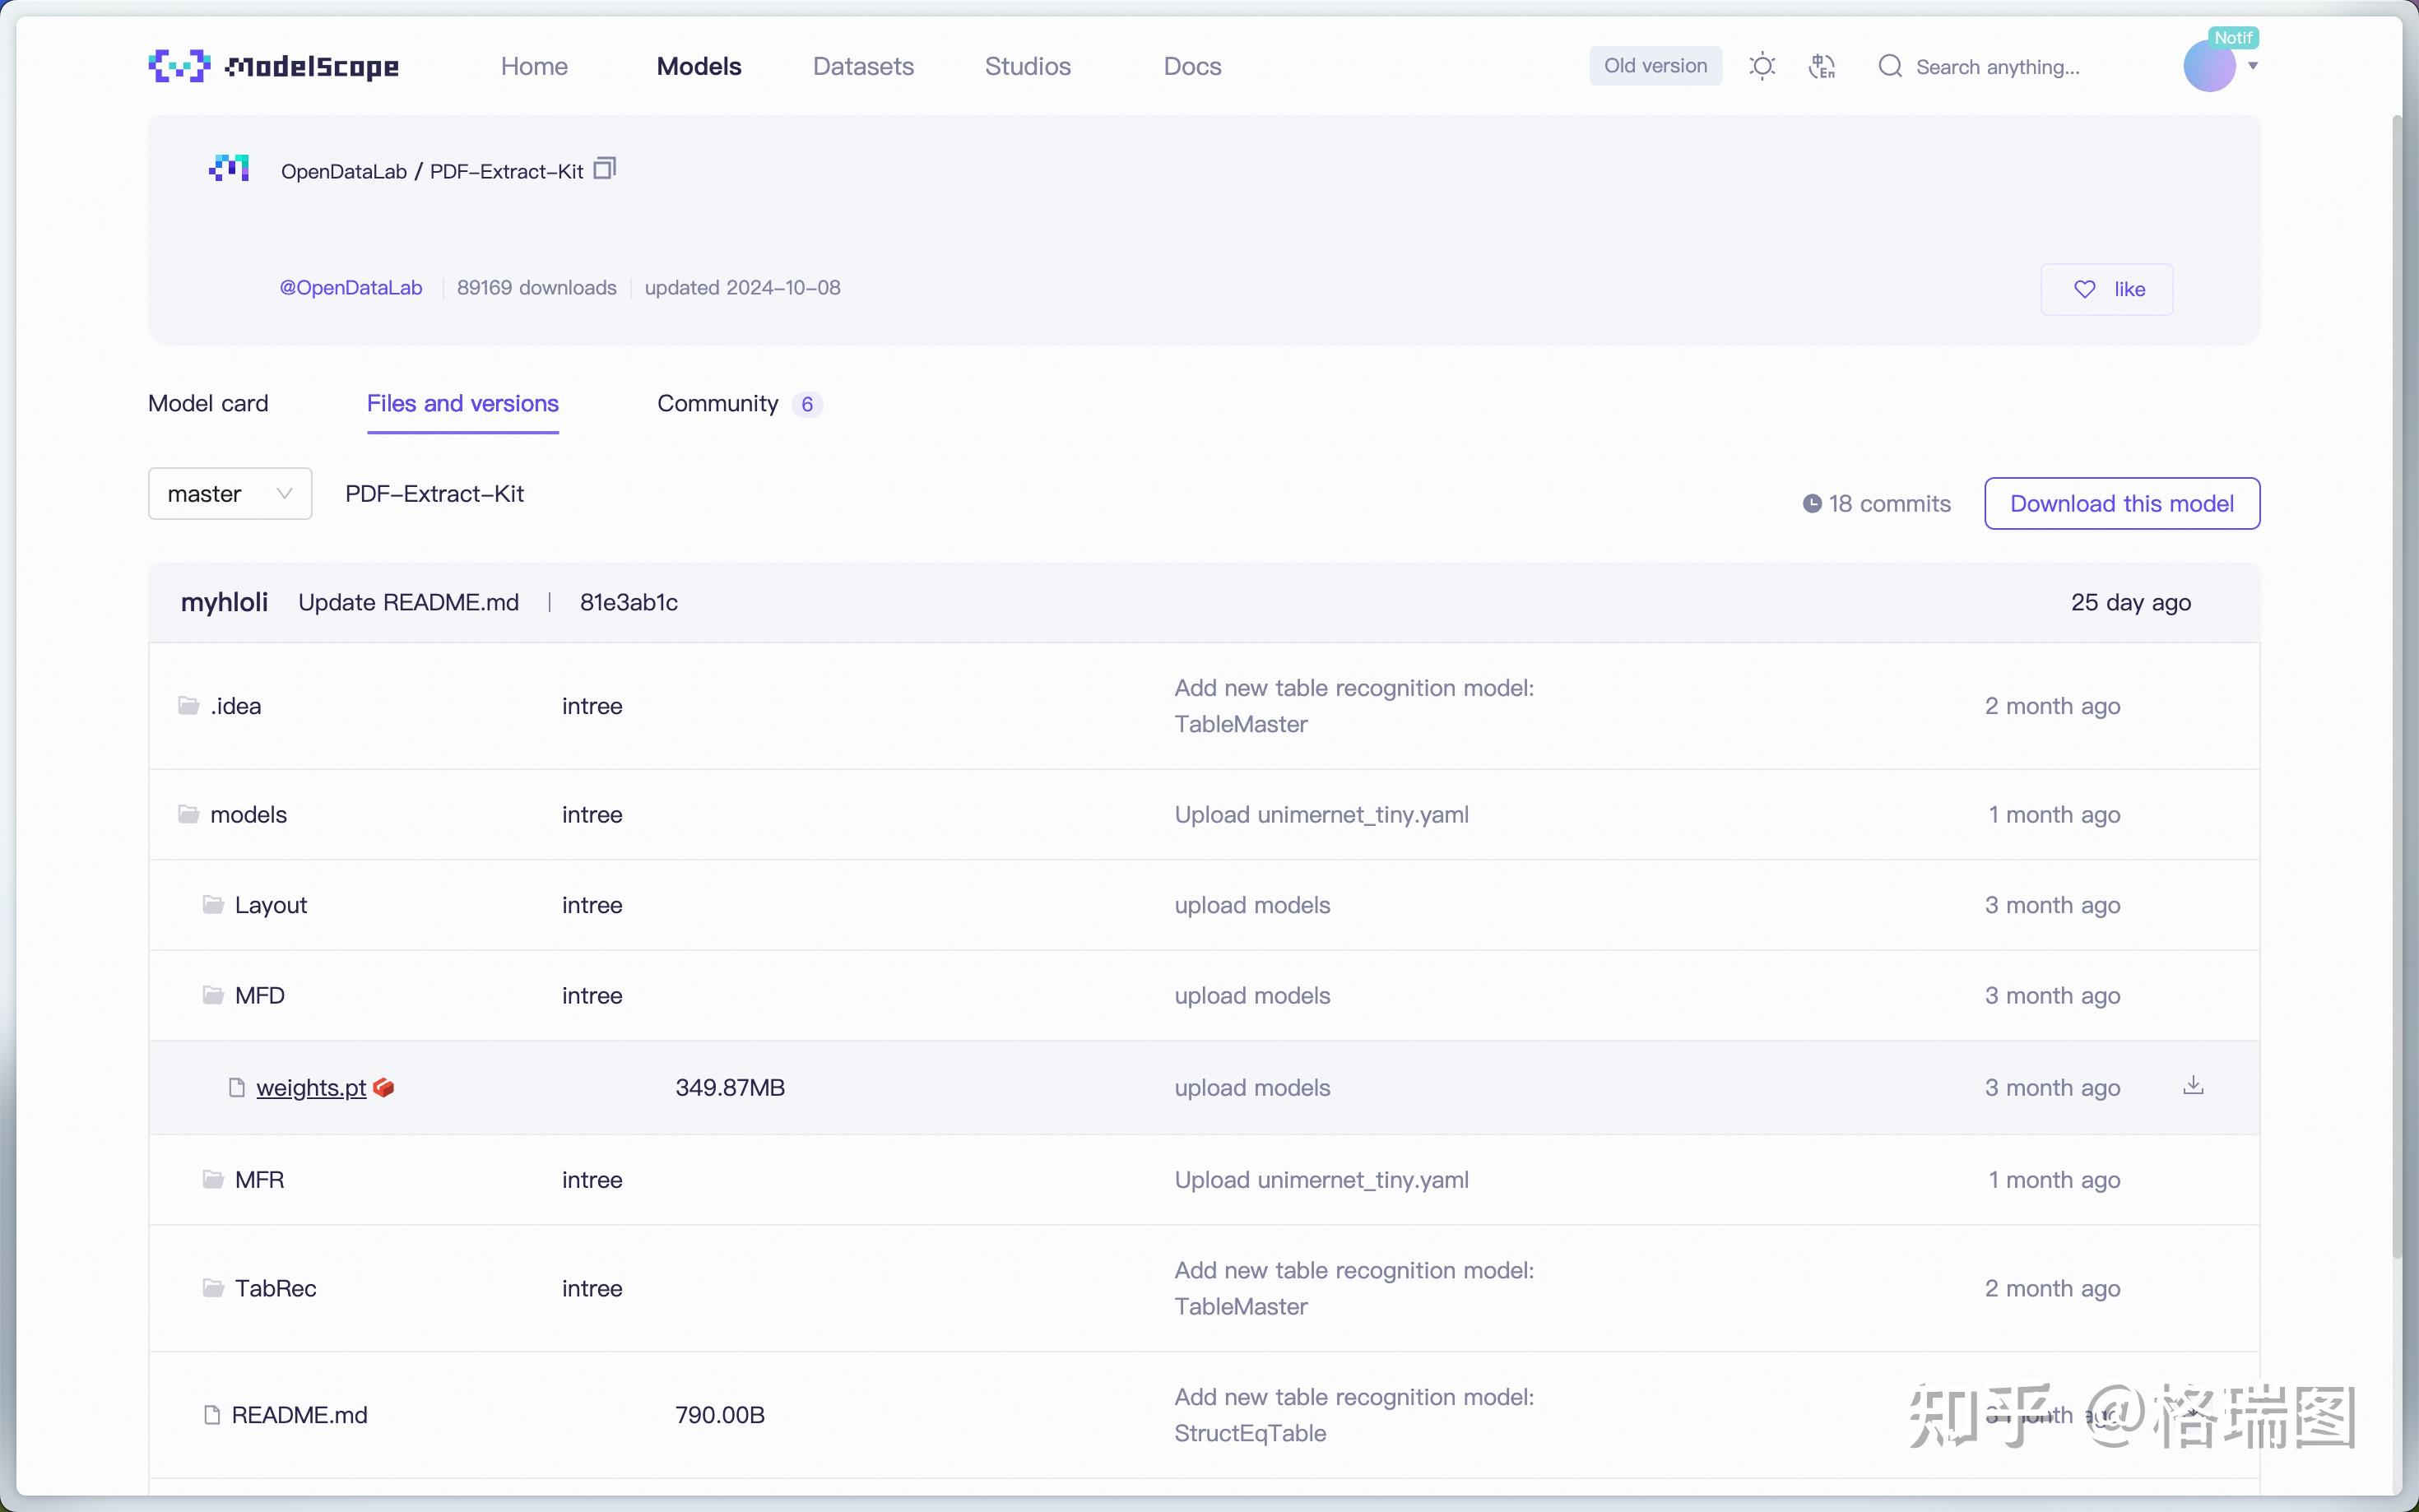The width and height of the screenshot is (2419, 1512).
Task: Click the language translation switch icon
Action: [1822, 66]
